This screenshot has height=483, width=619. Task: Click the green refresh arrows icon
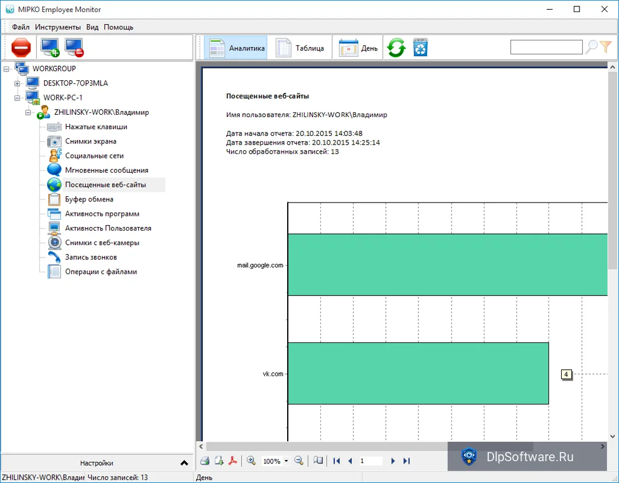[397, 48]
